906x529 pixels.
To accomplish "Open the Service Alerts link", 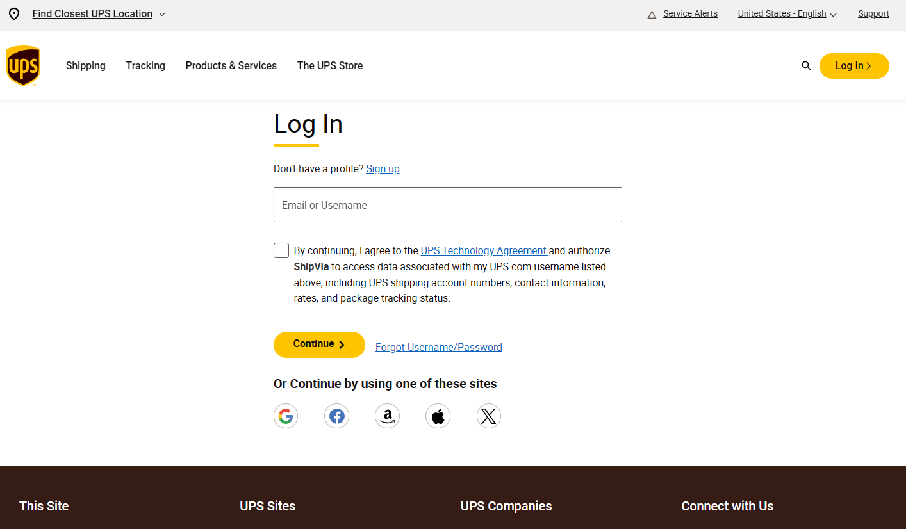I will (690, 13).
